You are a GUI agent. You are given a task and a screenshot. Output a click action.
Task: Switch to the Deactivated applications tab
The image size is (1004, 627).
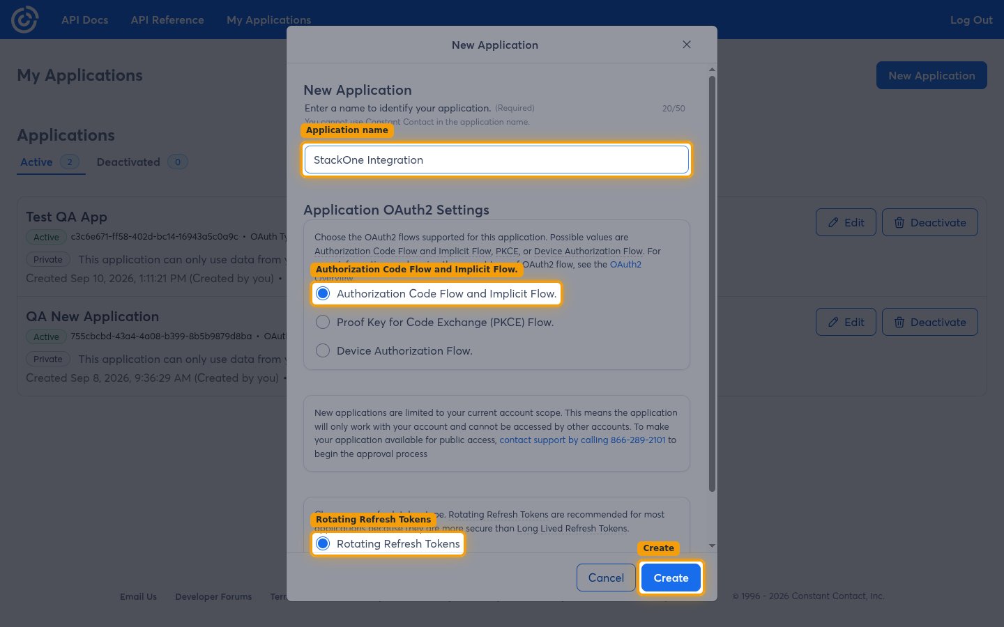(142, 162)
